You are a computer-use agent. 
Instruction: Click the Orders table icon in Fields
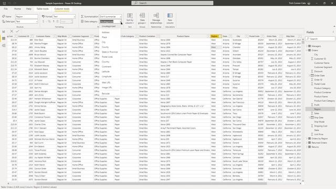pos(309,50)
